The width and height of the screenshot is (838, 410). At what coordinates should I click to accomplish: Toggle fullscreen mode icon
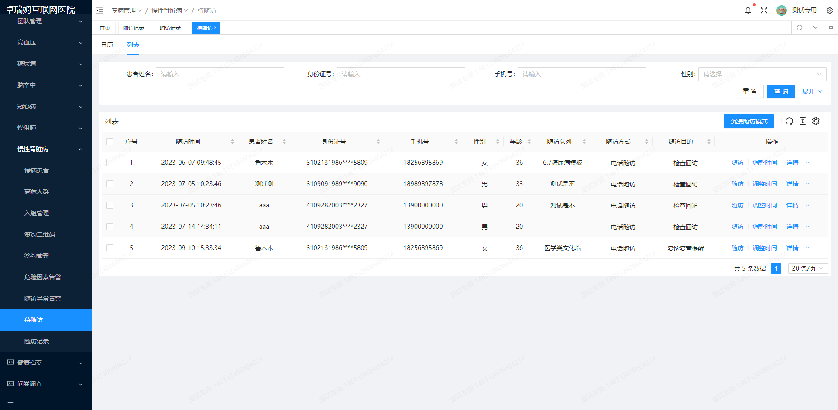[x=764, y=10]
